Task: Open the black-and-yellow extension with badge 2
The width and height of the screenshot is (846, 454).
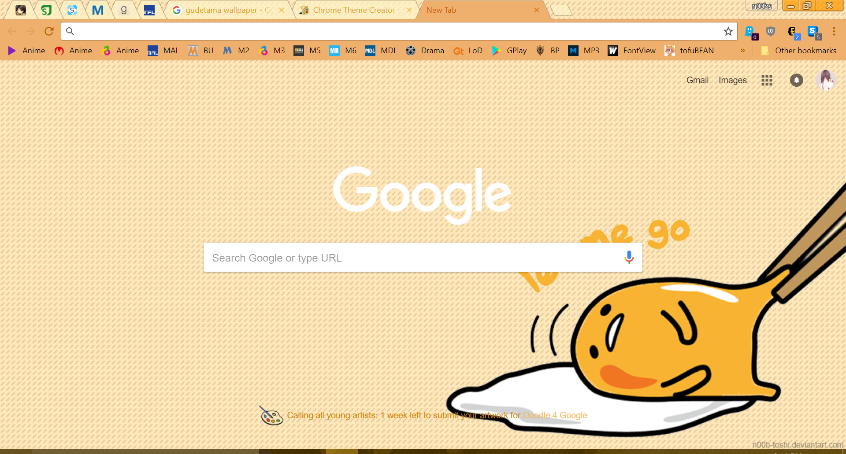Action: click(x=793, y=32)
